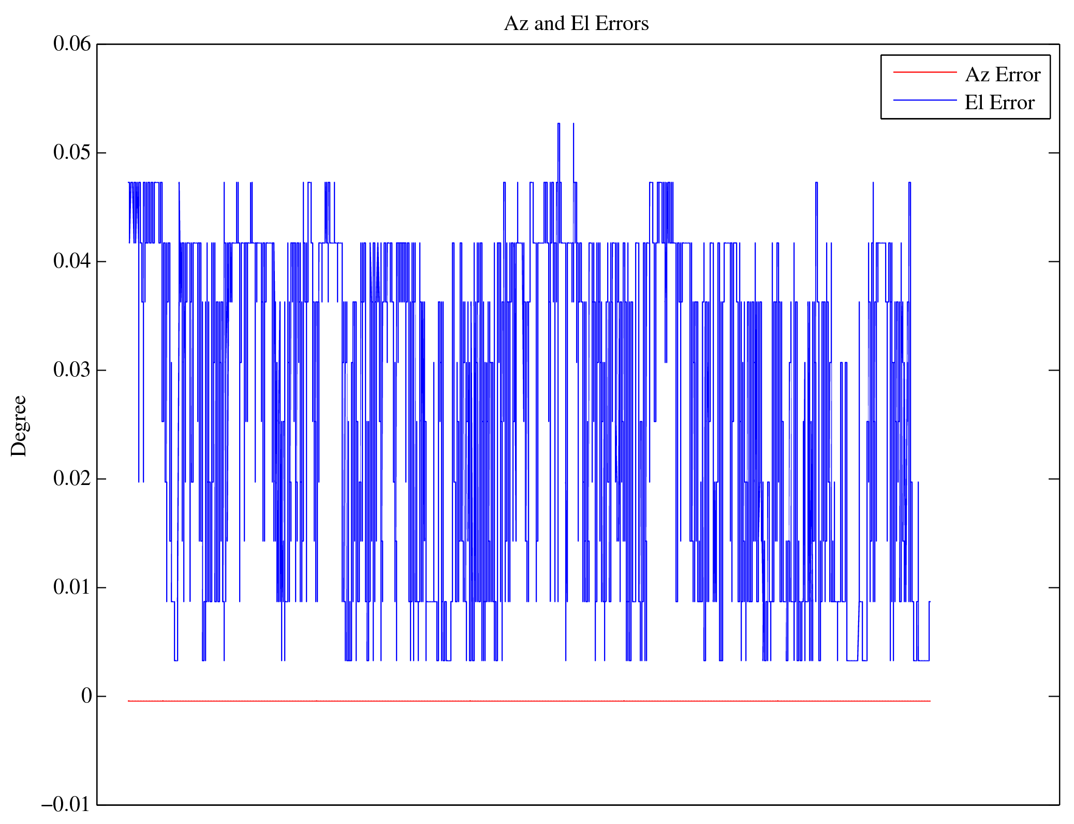Screen dimensions: 1074x824
Task: Click the 0.03 y-axis tick label
Action: click(x=71, y=370)
